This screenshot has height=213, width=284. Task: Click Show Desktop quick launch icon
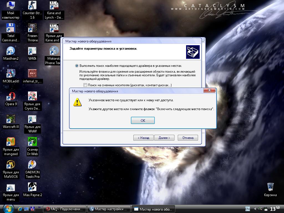(x=26, y=209)
